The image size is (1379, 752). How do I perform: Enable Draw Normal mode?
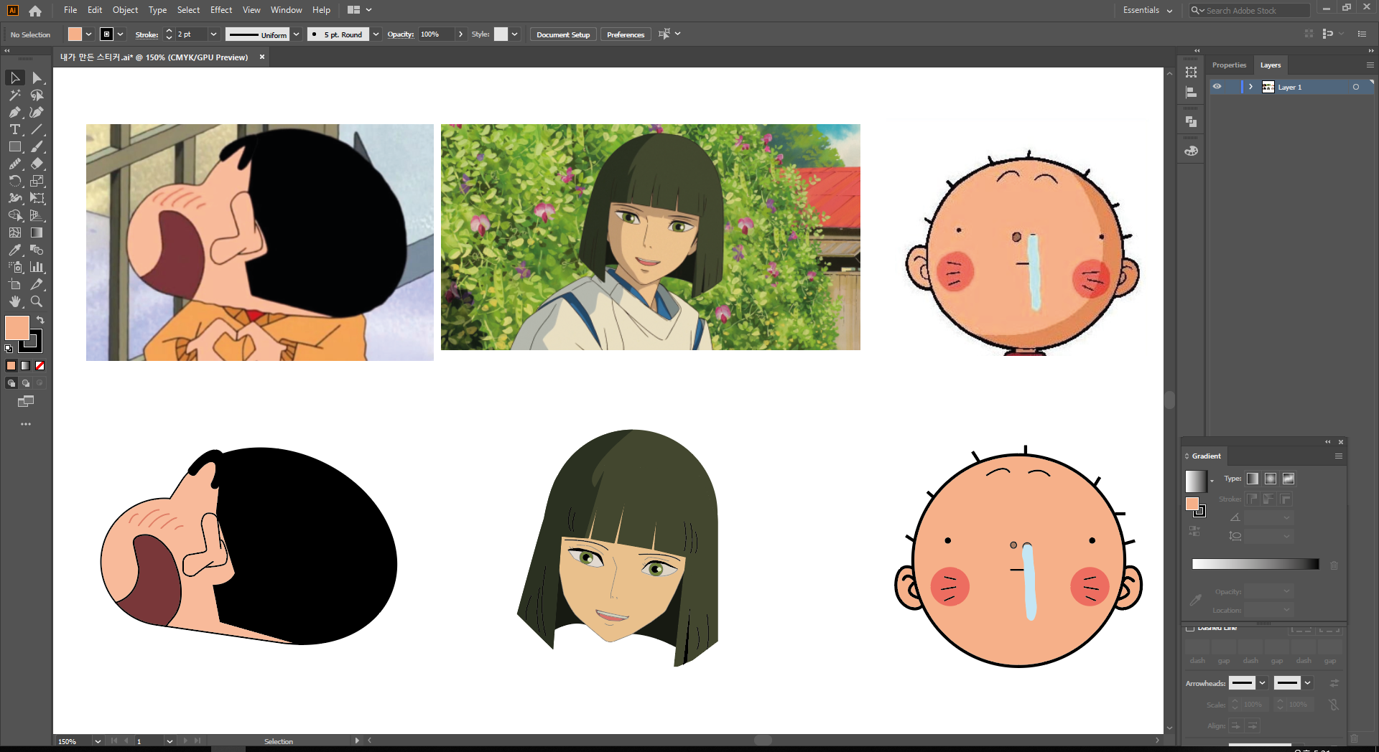11,383
